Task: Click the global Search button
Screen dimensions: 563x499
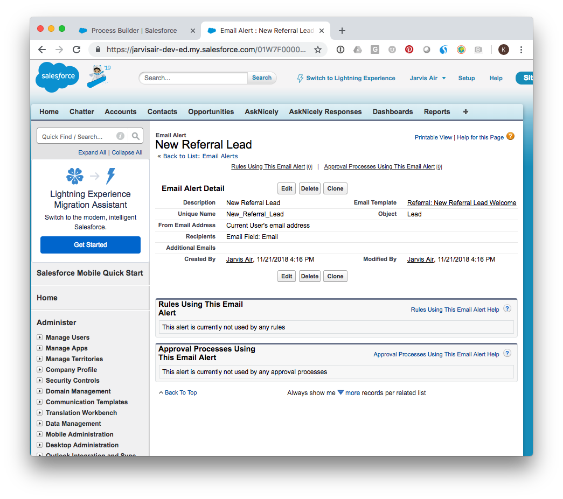Action: (x=262, y=78)
